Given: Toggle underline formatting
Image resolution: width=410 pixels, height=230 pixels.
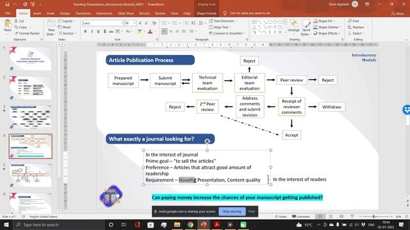Looking at the screenshot, I should tap(98, 31).
